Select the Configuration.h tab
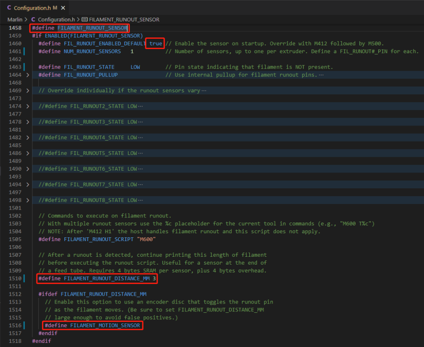 click(35, 7)
